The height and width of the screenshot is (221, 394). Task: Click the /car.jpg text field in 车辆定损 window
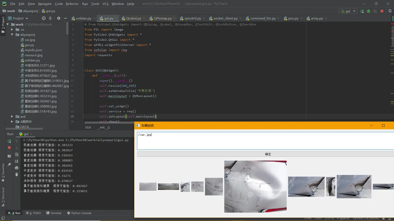coord(265,141)
